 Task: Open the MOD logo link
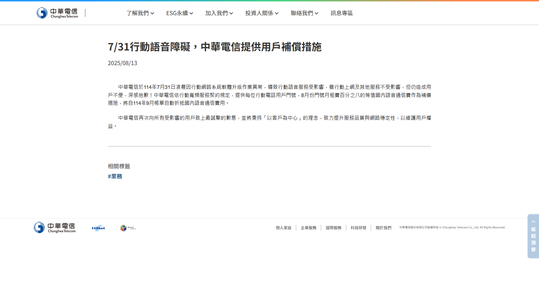(128, 228)
